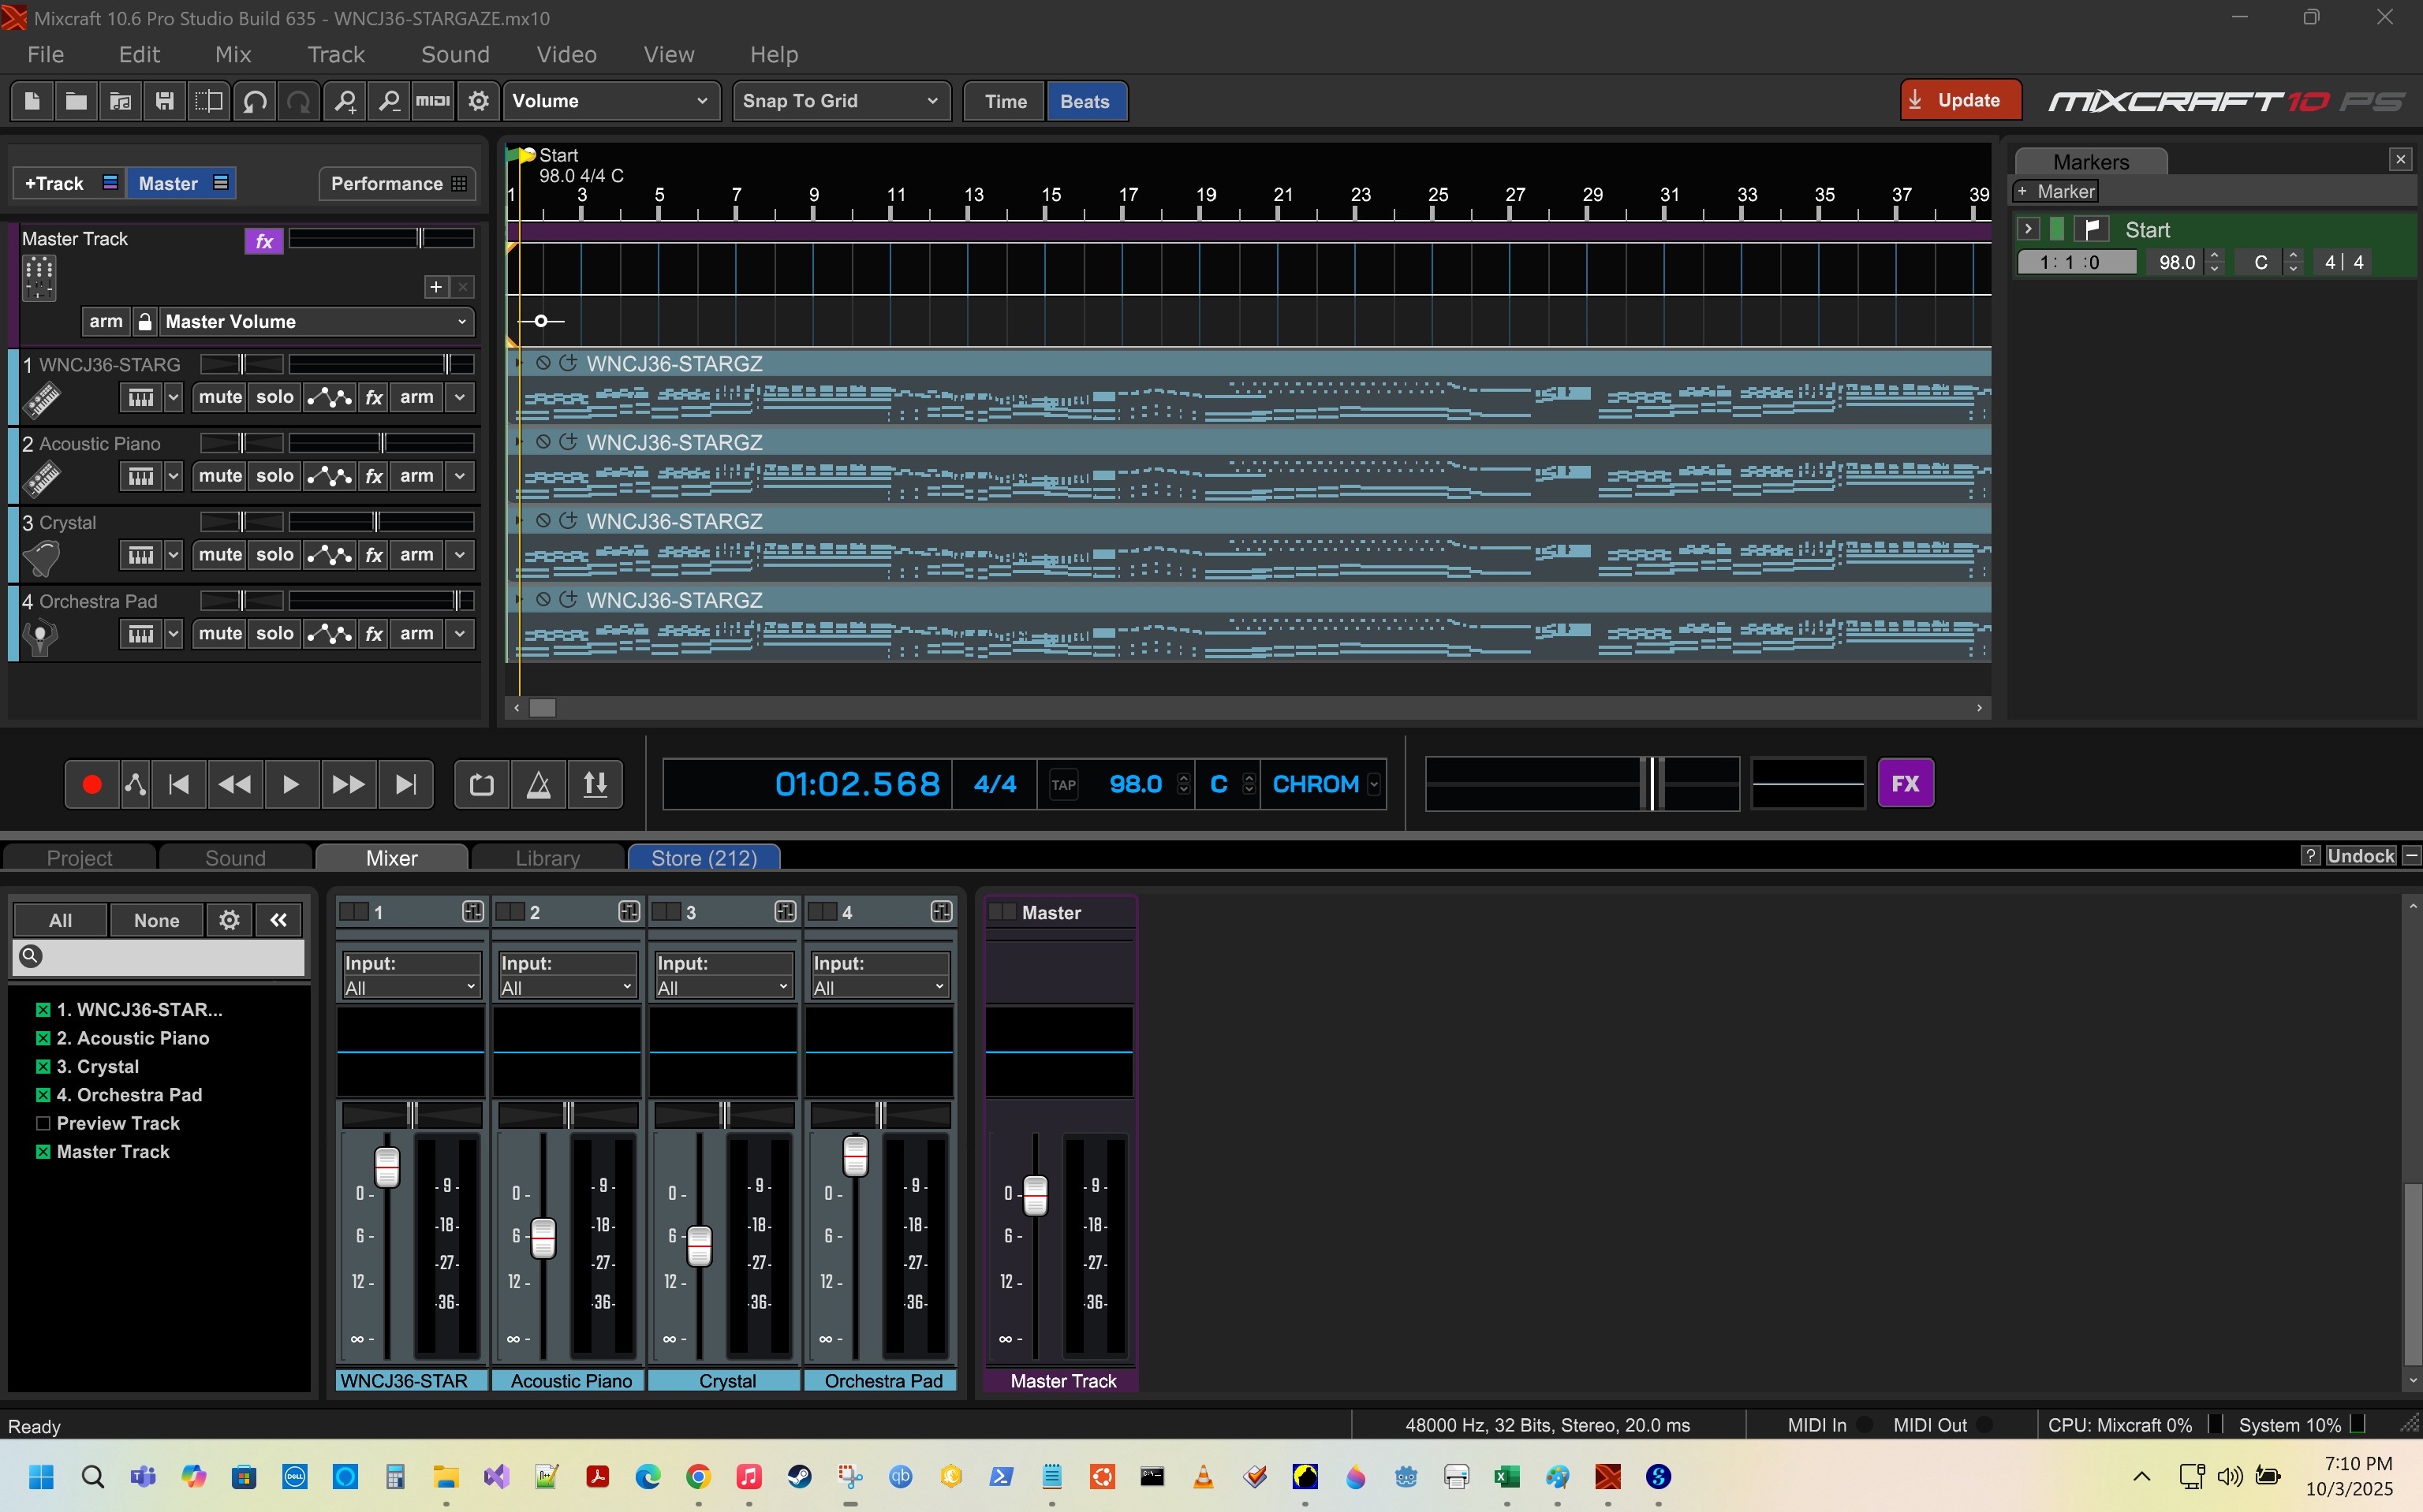Image resolution: width=2423 pixels, height=1512 pixels.
Task: Switch to the Library tab
Action: point(547,857)
